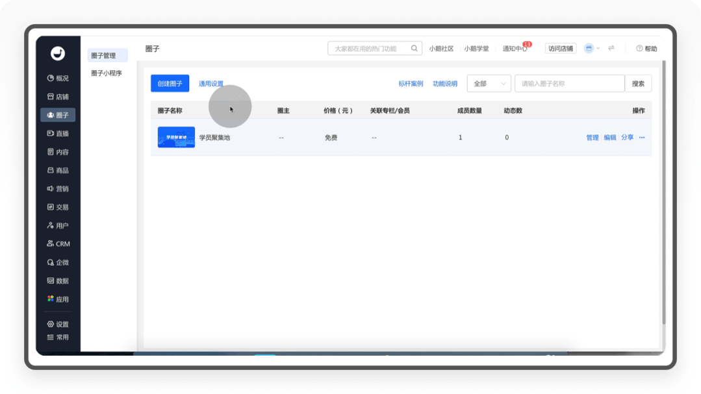Open the account avatar dropdown
The height and width of the screenshot is (394, 701).
[592, 48]
